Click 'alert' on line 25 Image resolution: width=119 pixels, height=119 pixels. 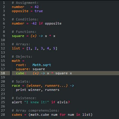point(17,102)
